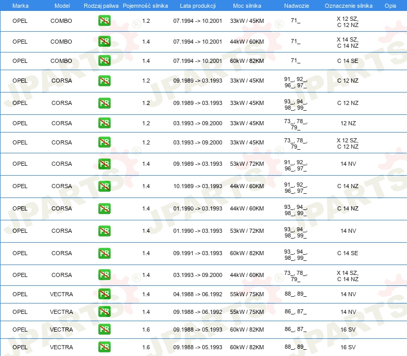Click C 14 NZ in CORSA 10.1989 row

point(348,186)
